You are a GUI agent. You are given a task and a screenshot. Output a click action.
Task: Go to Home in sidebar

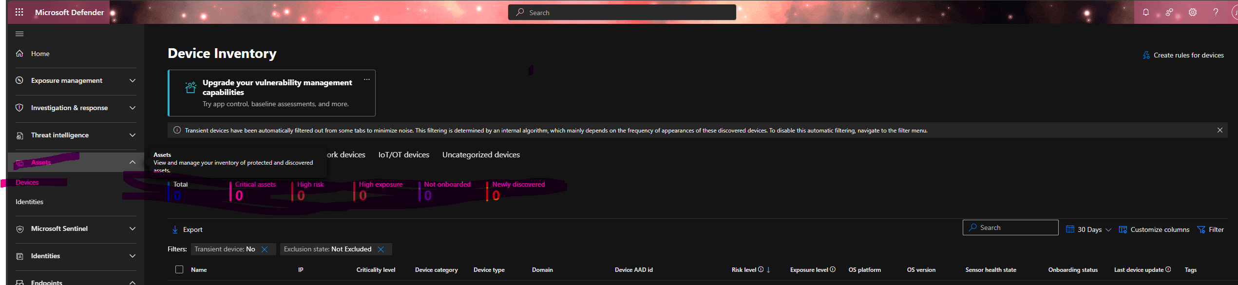coord(40,54)
